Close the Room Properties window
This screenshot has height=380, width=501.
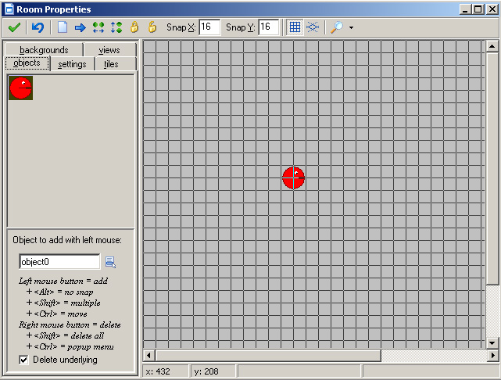pyautogui.click(x=492, y=9)
